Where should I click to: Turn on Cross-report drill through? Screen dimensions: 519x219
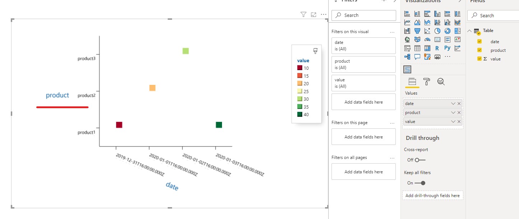[420, 160]
